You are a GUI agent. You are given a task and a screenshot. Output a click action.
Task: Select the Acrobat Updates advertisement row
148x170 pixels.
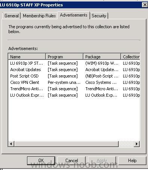(74, 70)
